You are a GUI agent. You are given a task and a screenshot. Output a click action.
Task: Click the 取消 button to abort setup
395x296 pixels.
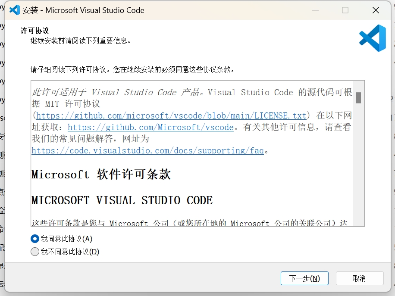click(x=360, y=278)
